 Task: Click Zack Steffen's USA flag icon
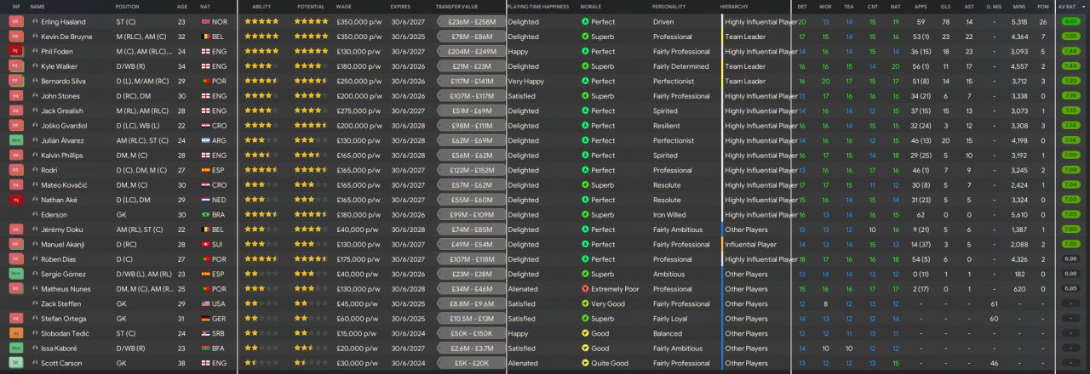(x=205, y=303)
